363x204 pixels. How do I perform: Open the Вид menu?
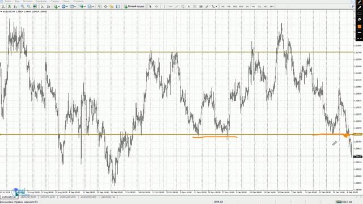click(x=17, y=1)
